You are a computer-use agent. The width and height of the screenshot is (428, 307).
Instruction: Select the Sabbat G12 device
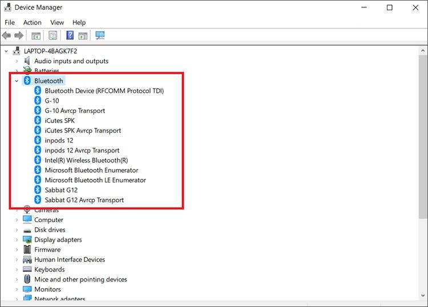tap(61, 190)
